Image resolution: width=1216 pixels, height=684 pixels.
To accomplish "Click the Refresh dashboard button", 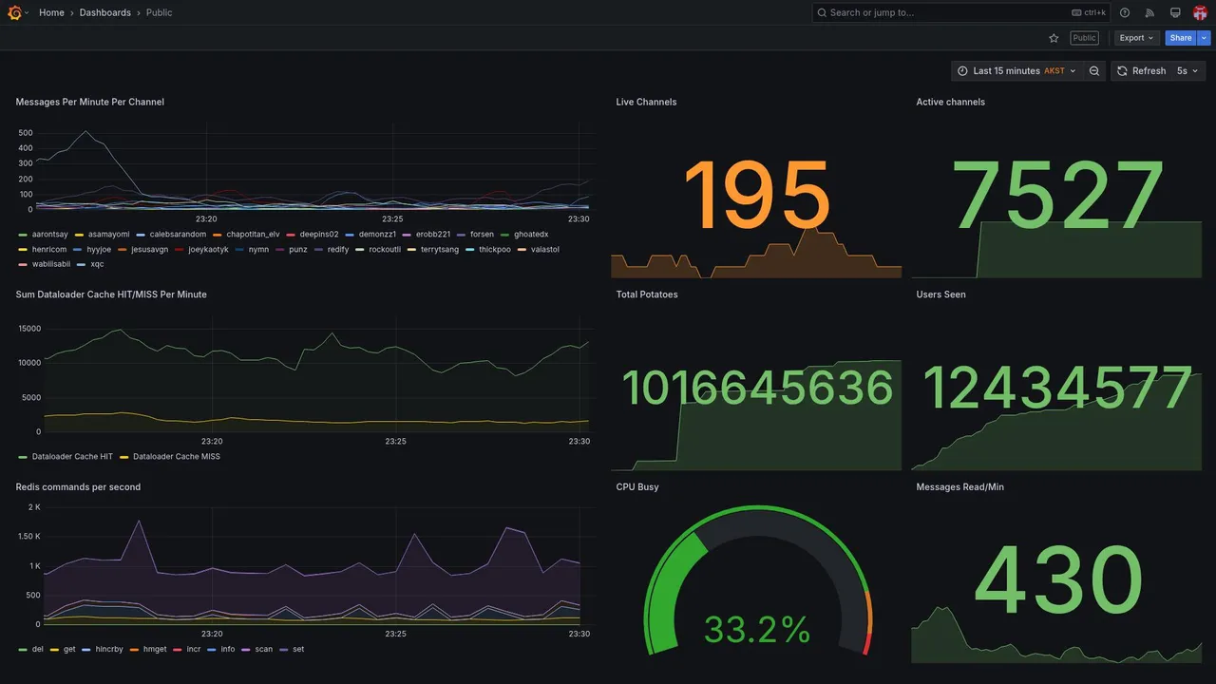I will tap(1140, 71).
